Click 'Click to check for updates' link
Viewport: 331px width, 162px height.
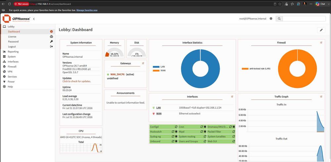77,81
